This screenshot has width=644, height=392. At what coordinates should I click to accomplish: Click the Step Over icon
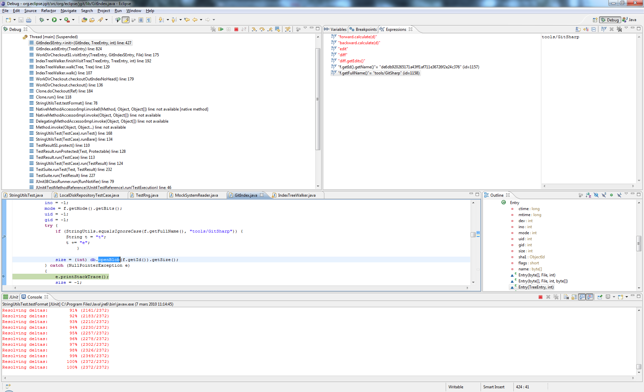[262, 29]
